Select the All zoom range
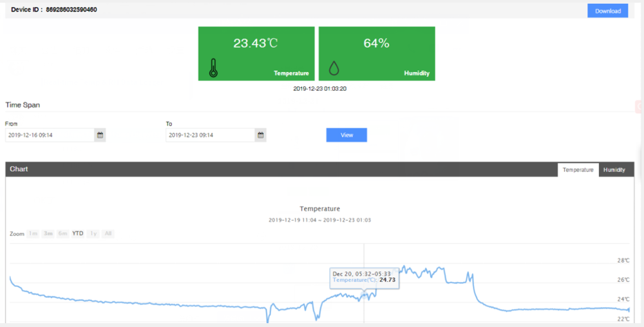644x327 pixels. [x=108, y=234]
